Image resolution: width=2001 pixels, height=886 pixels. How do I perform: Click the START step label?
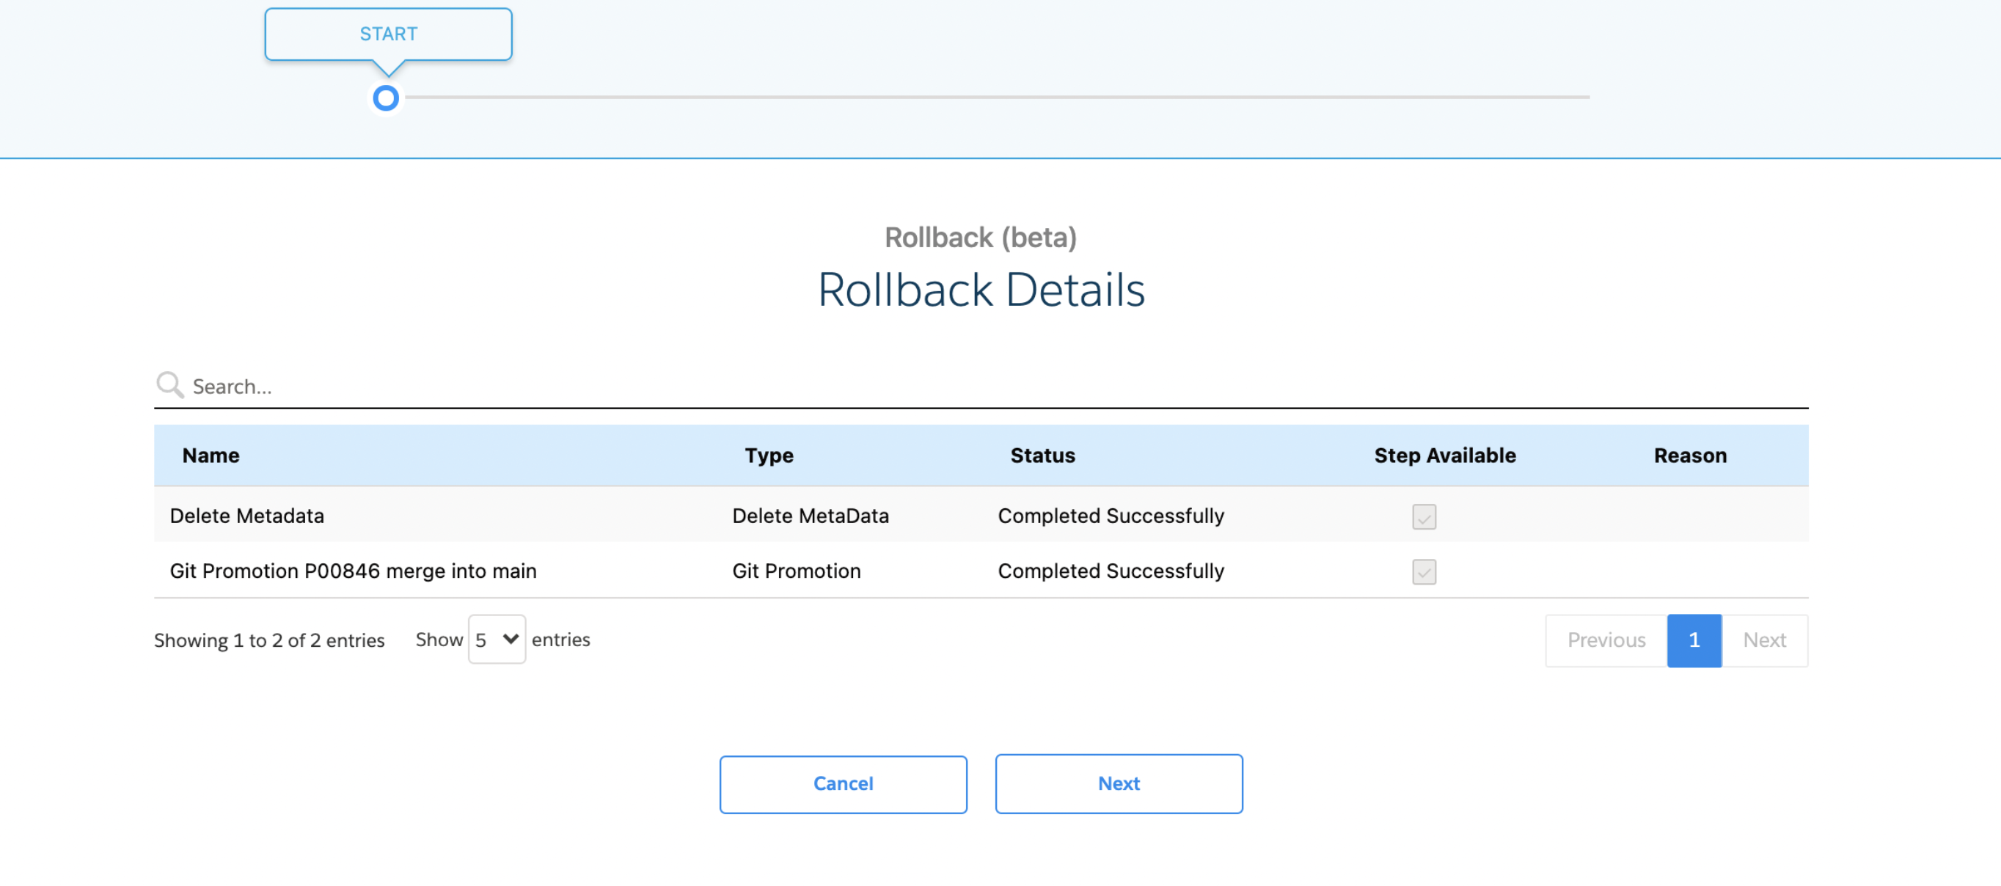389,34
